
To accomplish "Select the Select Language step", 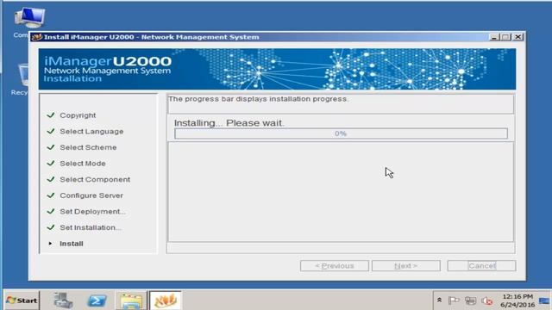I will point(91,132).
